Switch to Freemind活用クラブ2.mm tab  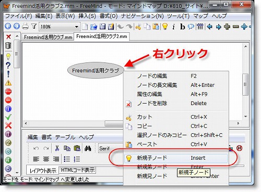(102, 36)
